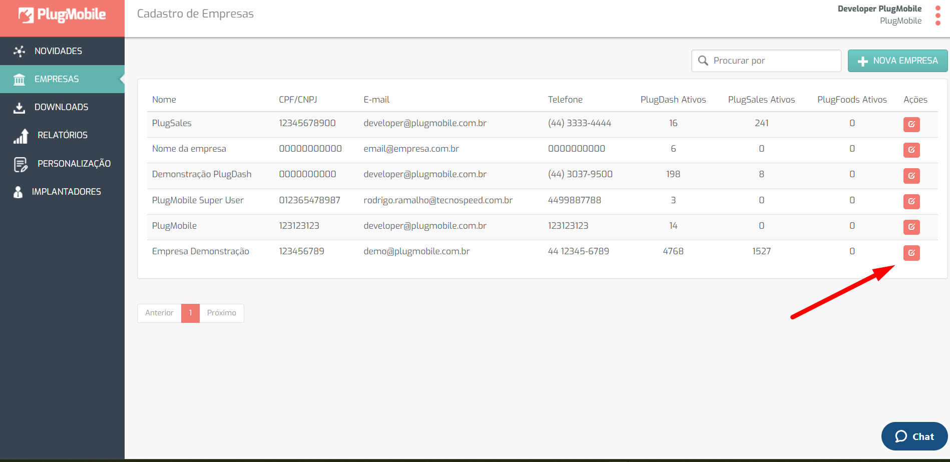Image resolution: width=950 pixels, height=462 pixels.
Task: Click the PlugMobile logo
Action: (62, 15)
